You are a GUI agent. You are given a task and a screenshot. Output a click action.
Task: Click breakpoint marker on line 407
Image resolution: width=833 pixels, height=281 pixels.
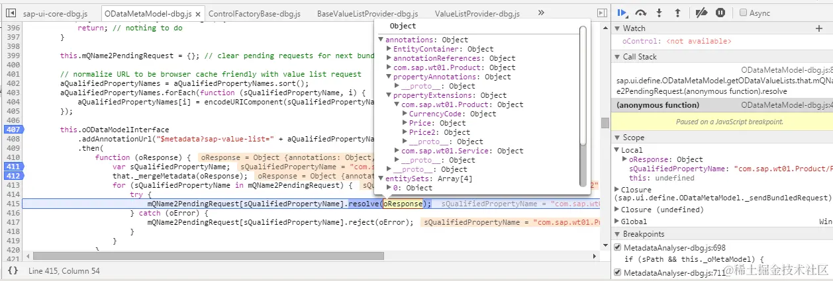click(13, 130)
